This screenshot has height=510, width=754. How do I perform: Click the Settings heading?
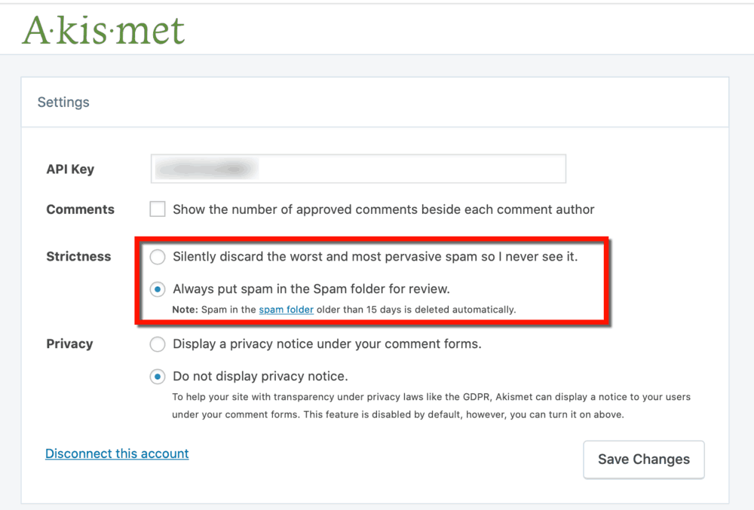(63, 102)
